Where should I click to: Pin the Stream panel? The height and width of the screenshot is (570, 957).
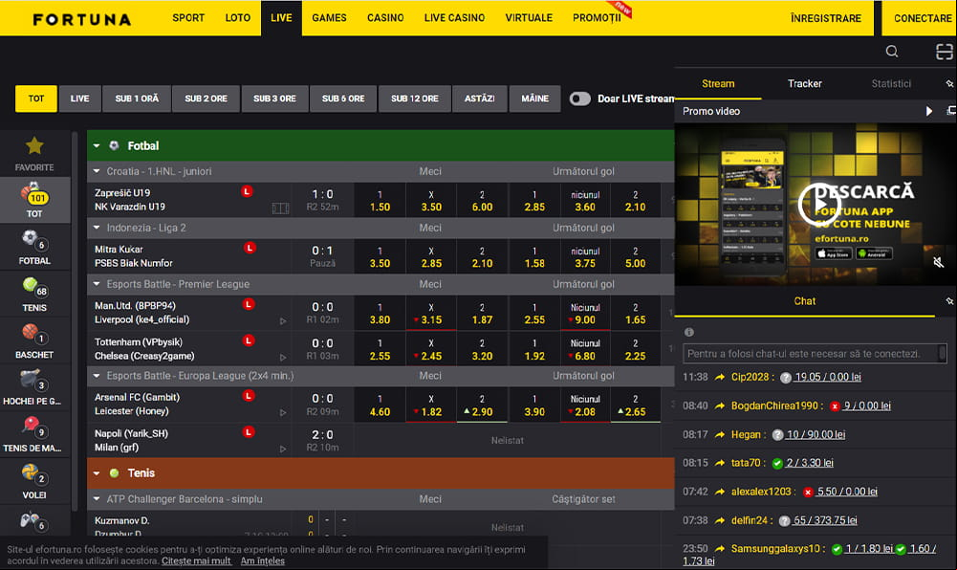[949, 83]
